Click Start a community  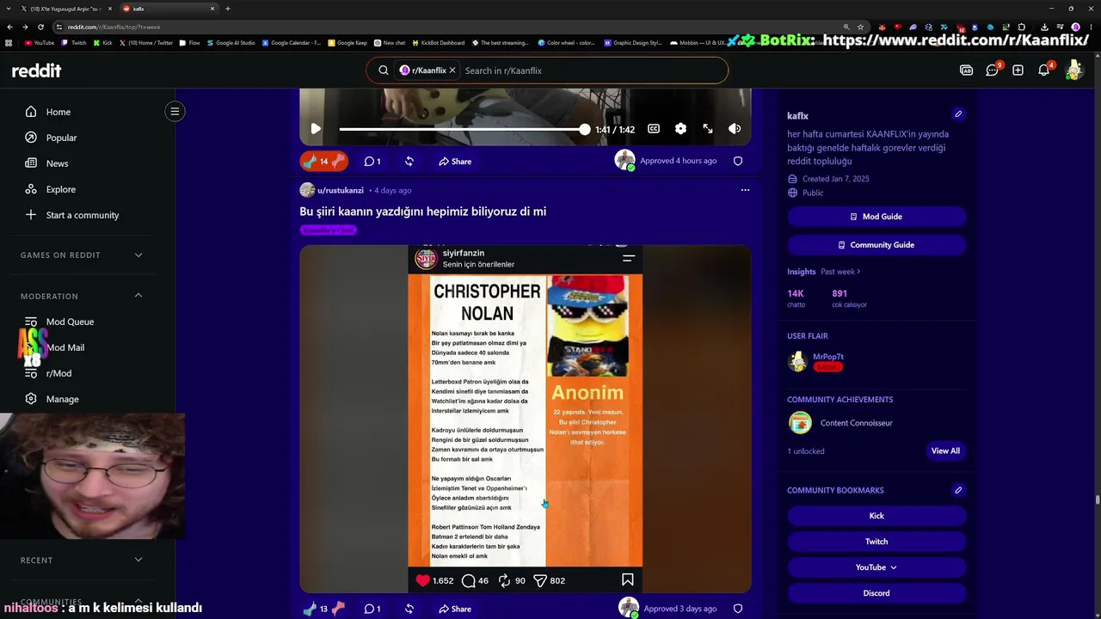click(x=83, y=215)
